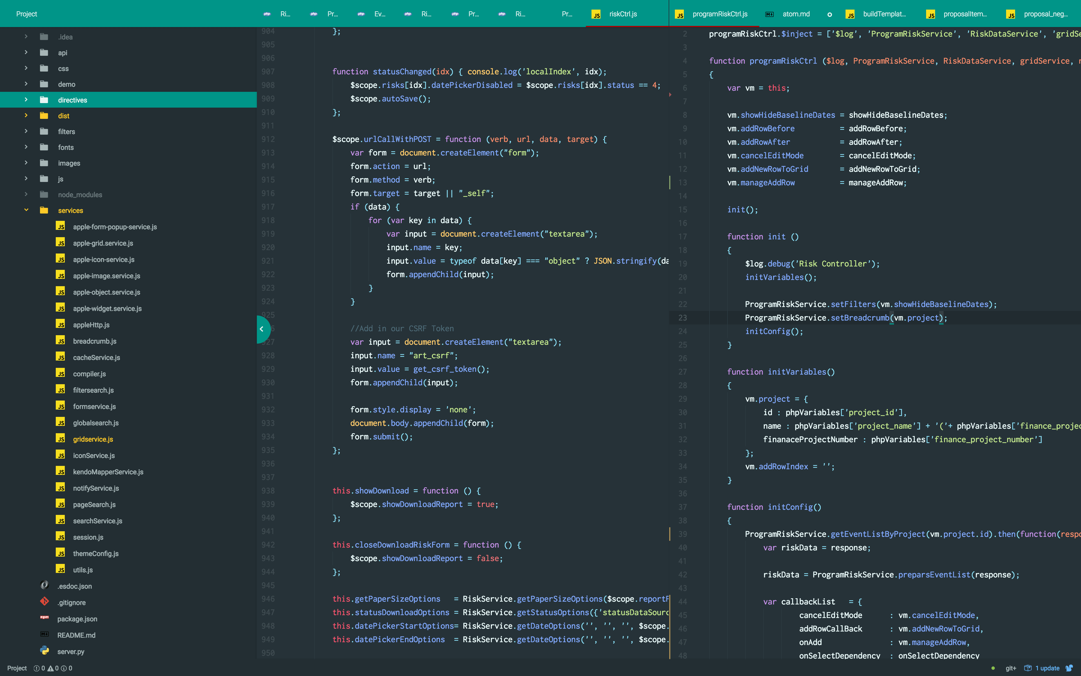
Task: Expand the demo folder chevron
Action: pos(26,84)
